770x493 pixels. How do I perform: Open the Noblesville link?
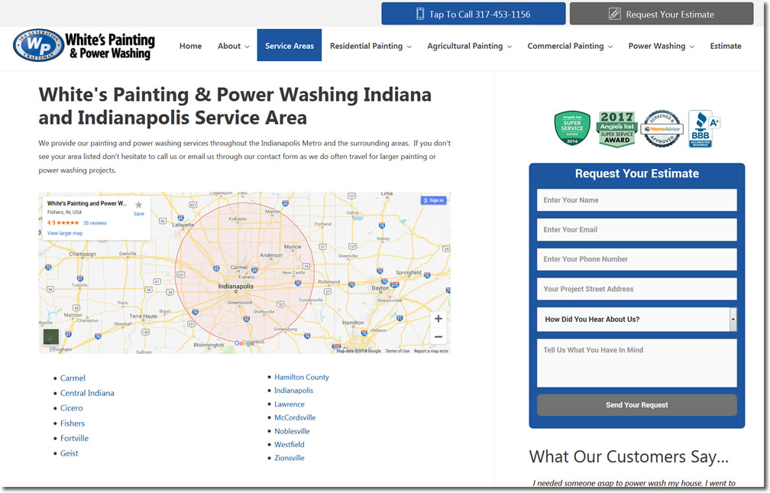(292, 431)
